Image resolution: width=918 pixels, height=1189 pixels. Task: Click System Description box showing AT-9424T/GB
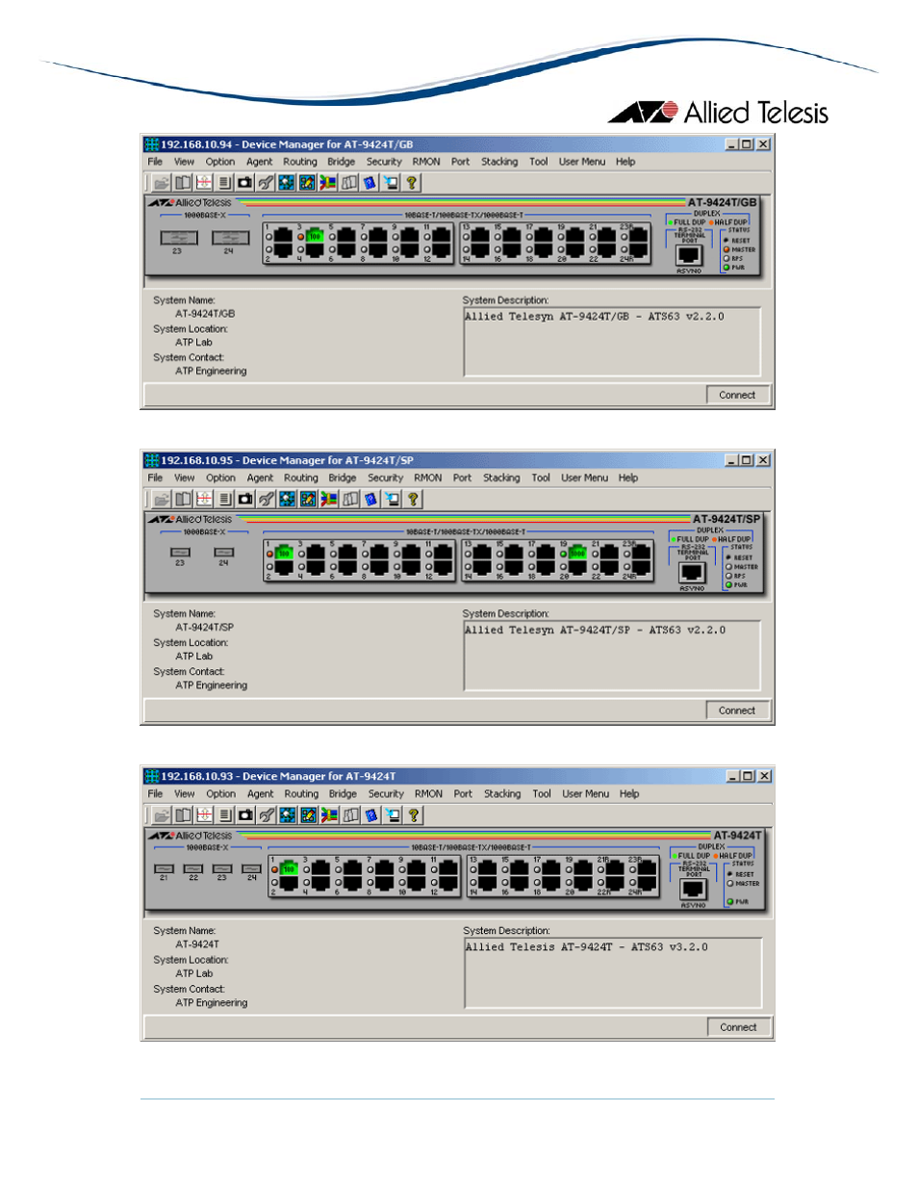pyautogui.click(x=612, y=342)
